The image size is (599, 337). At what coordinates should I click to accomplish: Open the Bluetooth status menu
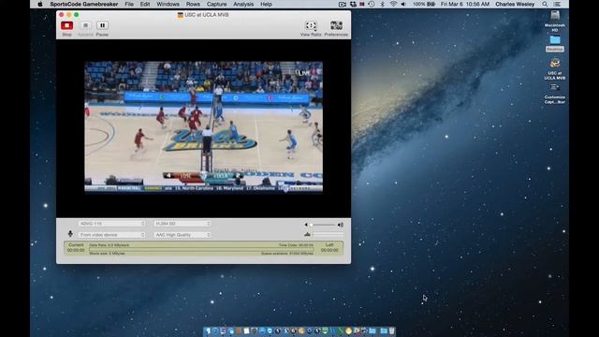[383, 4]
